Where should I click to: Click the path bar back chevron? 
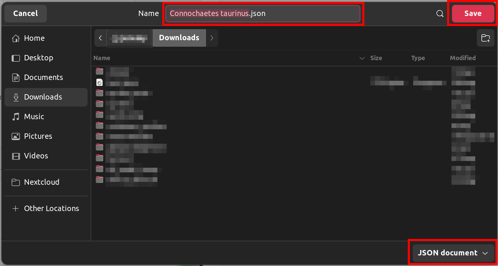coord(101,38)
